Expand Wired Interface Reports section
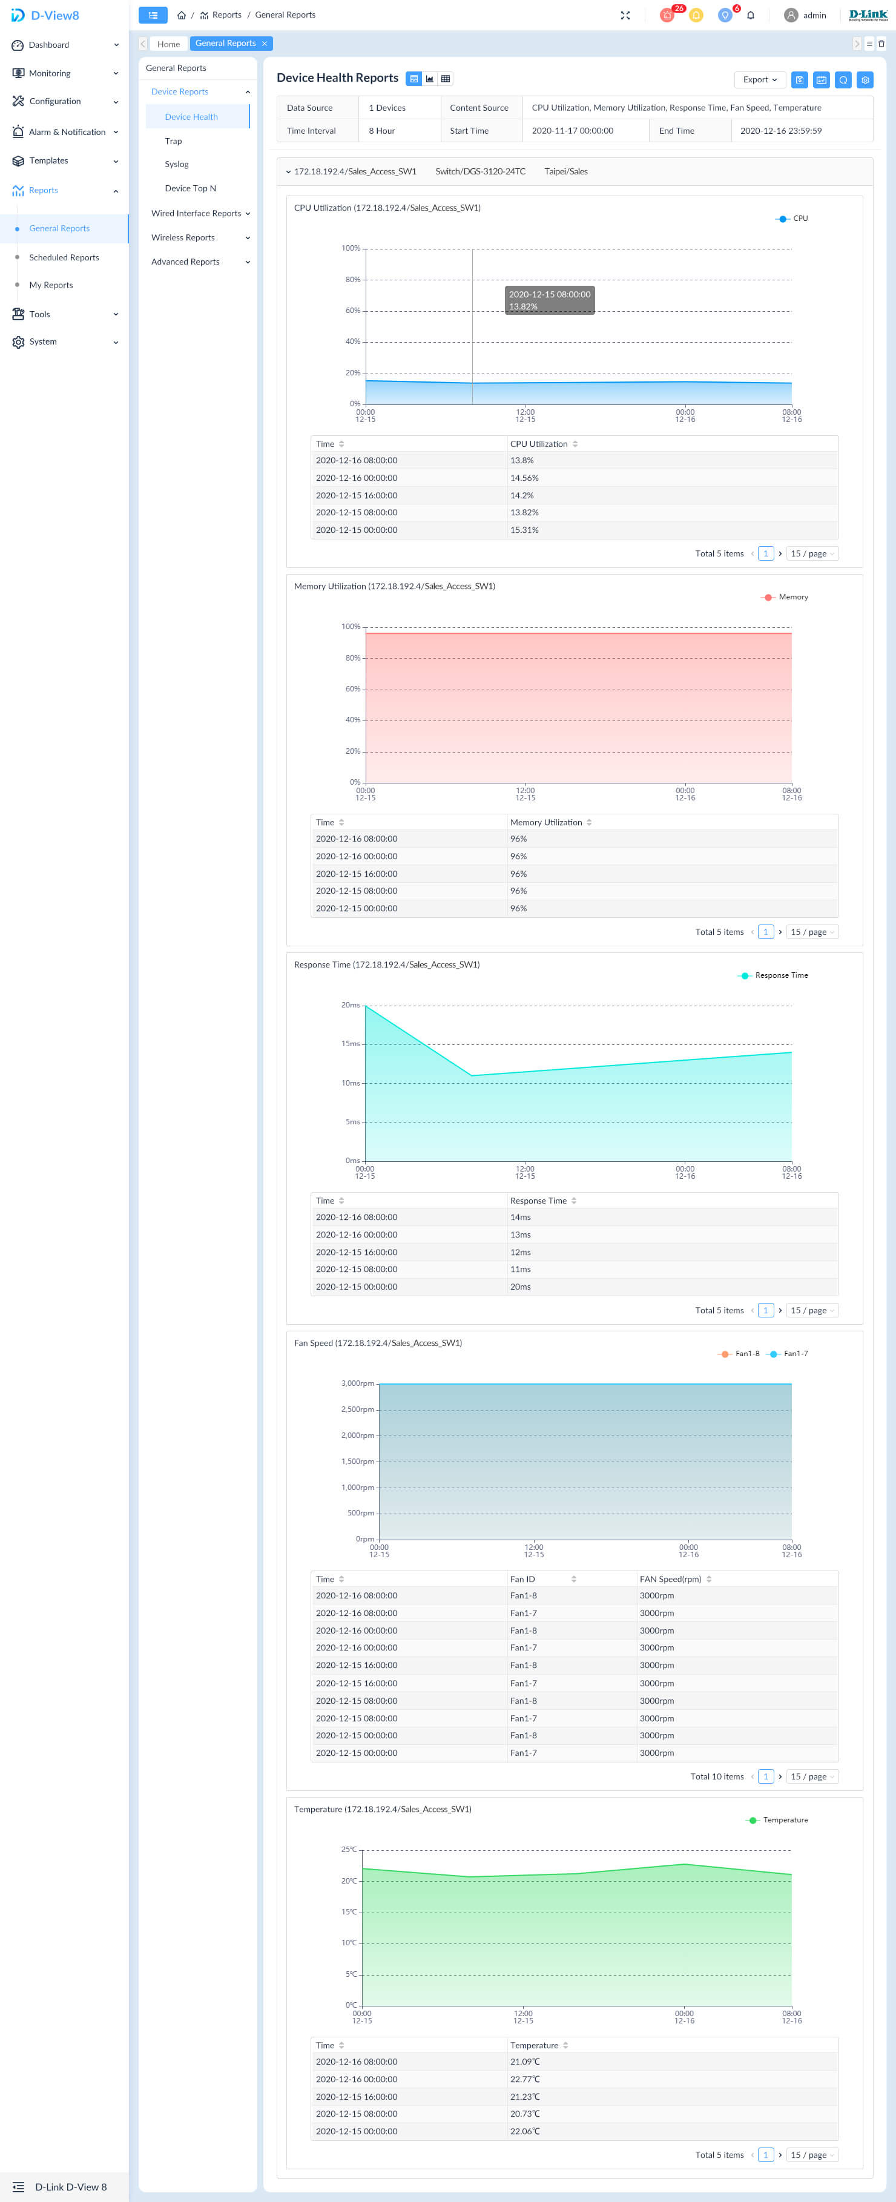The width and height of the screenshot is (896, 2202). [200, 214]
